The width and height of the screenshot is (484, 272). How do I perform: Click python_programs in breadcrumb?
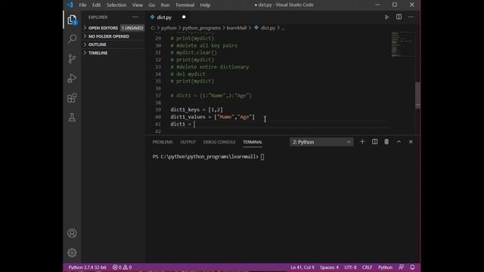(x=201, y=28)
